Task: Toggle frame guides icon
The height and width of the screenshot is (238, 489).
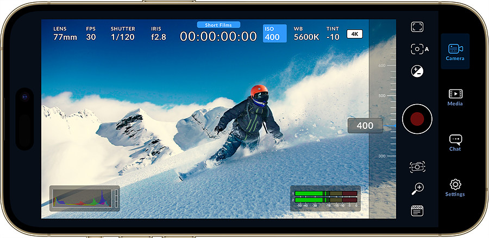Action: [x=417, y=27]
